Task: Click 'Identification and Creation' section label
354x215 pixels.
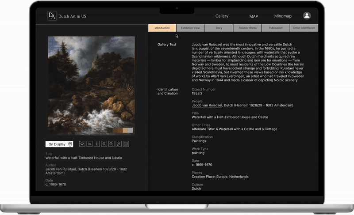Action: [x=168, y=91]
